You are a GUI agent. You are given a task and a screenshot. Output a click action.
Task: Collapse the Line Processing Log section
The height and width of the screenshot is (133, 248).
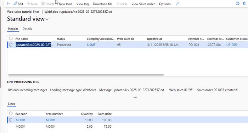[x=23, y=82]
